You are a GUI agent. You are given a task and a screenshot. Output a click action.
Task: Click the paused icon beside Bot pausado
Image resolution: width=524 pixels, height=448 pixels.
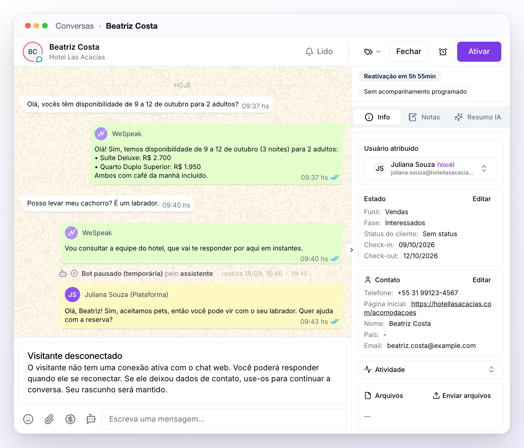coord(74,274)
